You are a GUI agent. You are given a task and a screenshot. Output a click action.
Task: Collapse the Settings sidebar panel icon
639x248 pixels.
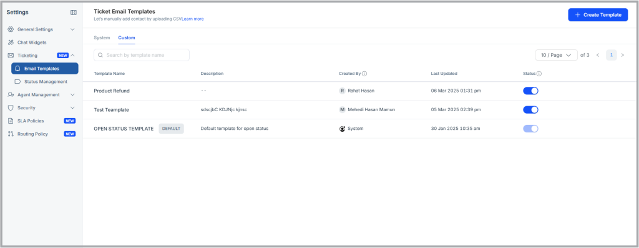tap(74, 12)
